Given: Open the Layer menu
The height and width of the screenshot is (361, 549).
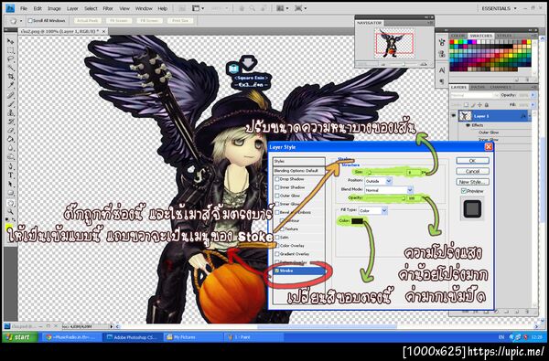Looking at the screenshot, I should pyautogui.click(x=72, y=8).
